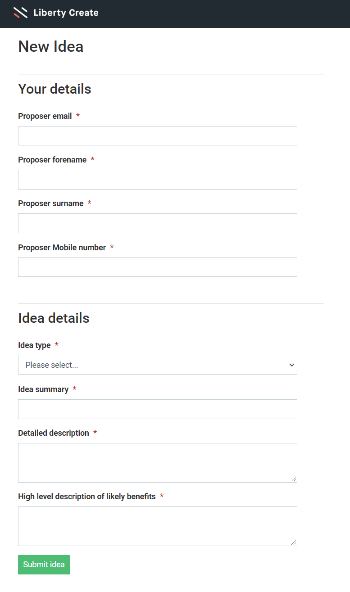
Task: Click the resize grip on benefits text area
Action: click(x=294, y=542)
